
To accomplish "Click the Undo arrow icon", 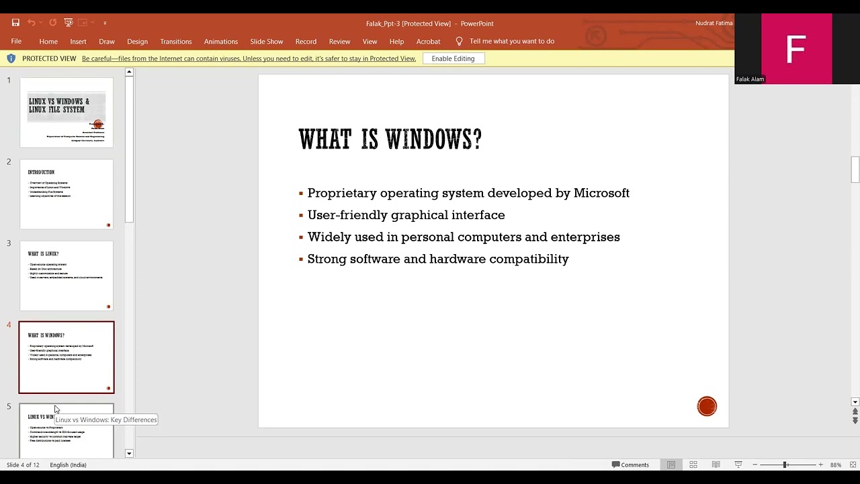I will coord(31,23).
